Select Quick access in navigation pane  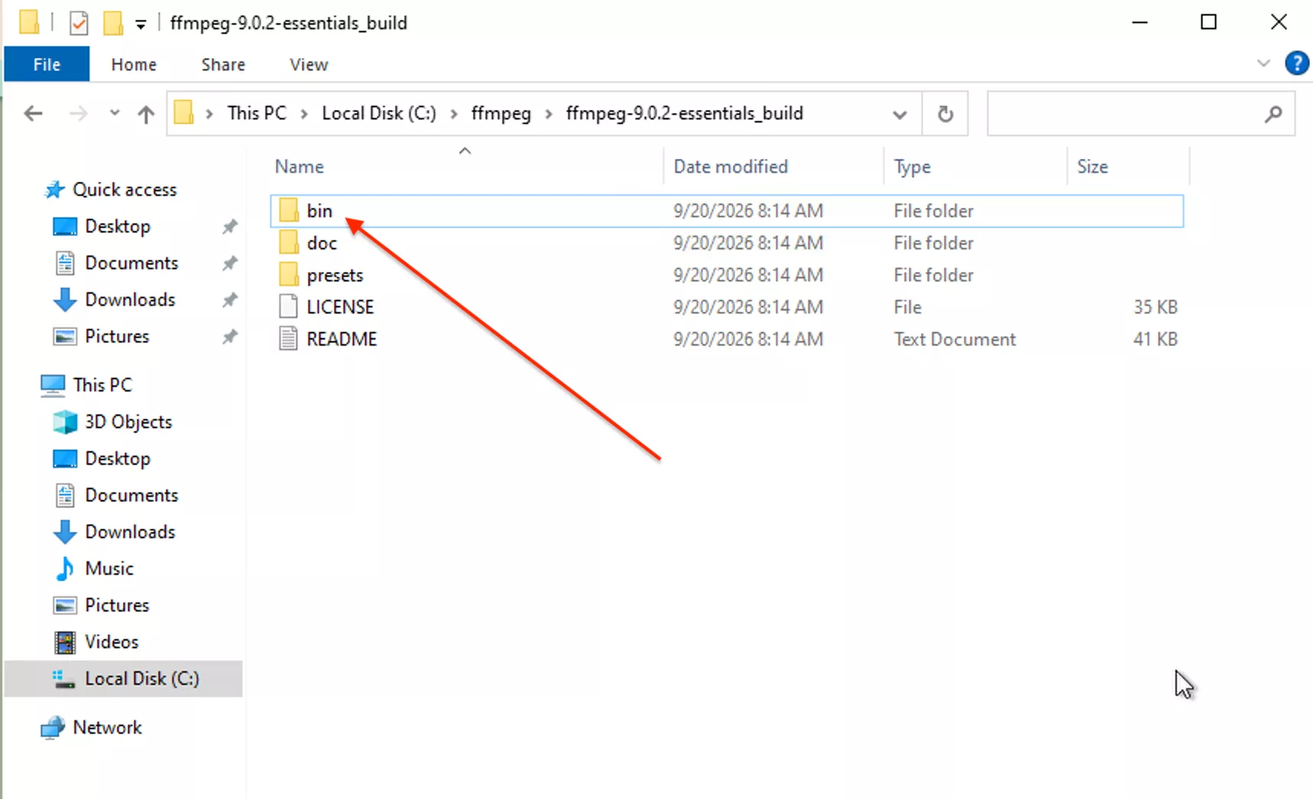124,190
